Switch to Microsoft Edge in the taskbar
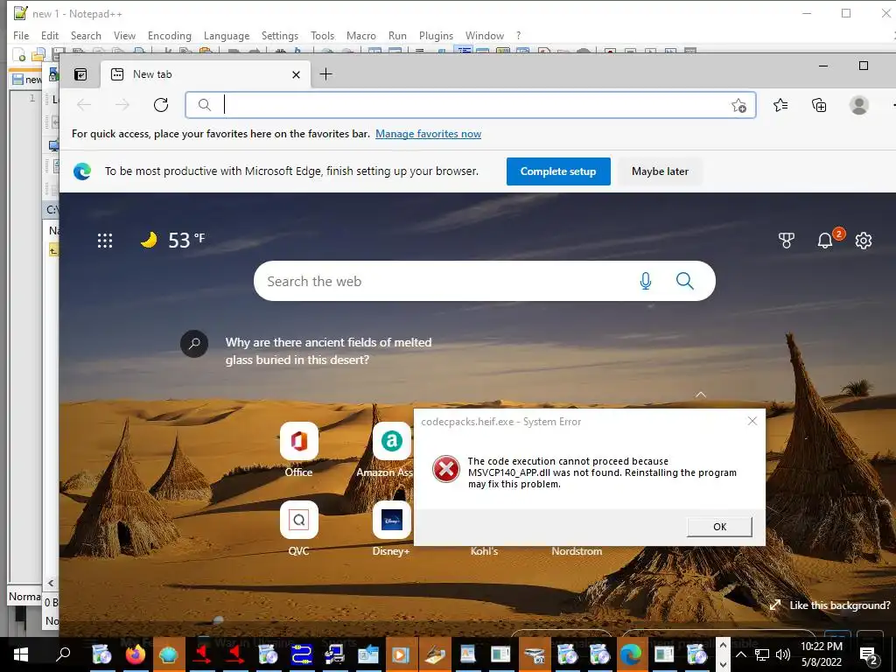Image resolution: width=896 pixels, height=672 pixels. (x=632, y=654)
